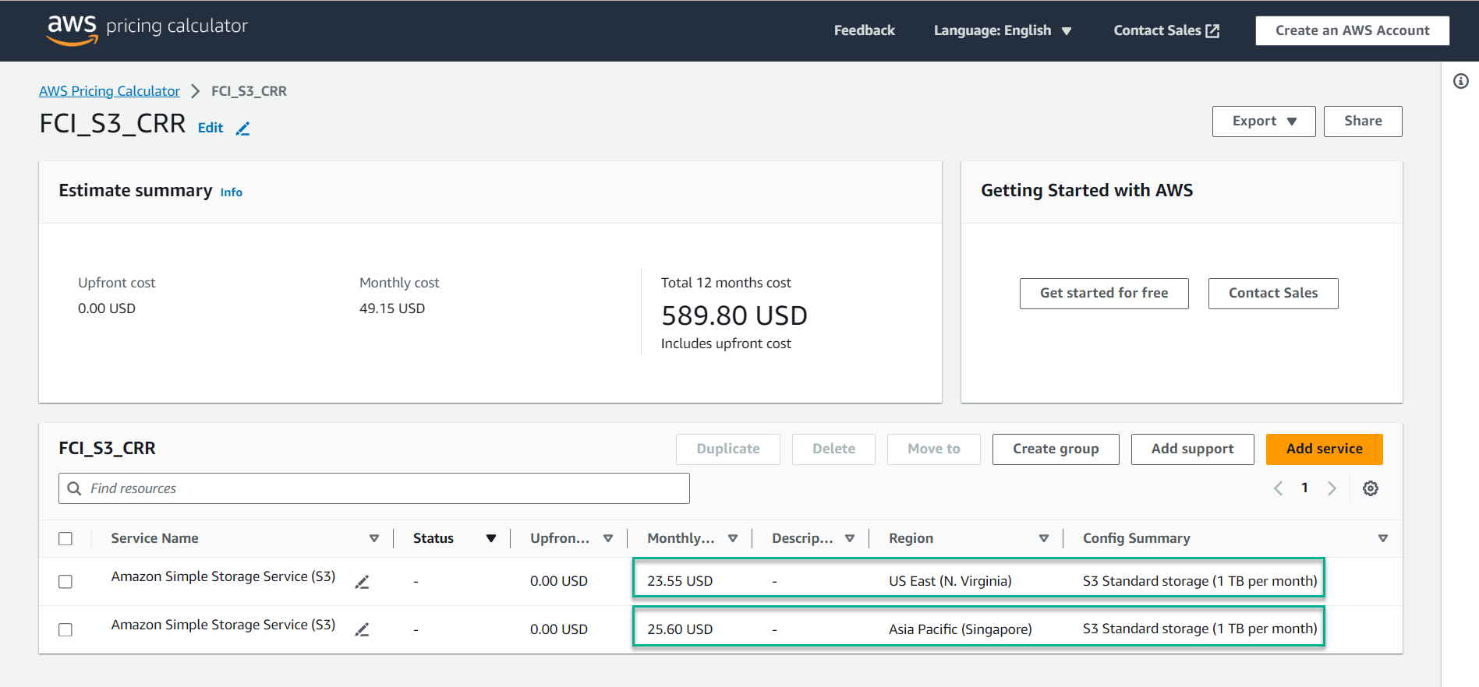Click the Add service button
This screenshot has width=1479, height=687.
click(1324, 449)
